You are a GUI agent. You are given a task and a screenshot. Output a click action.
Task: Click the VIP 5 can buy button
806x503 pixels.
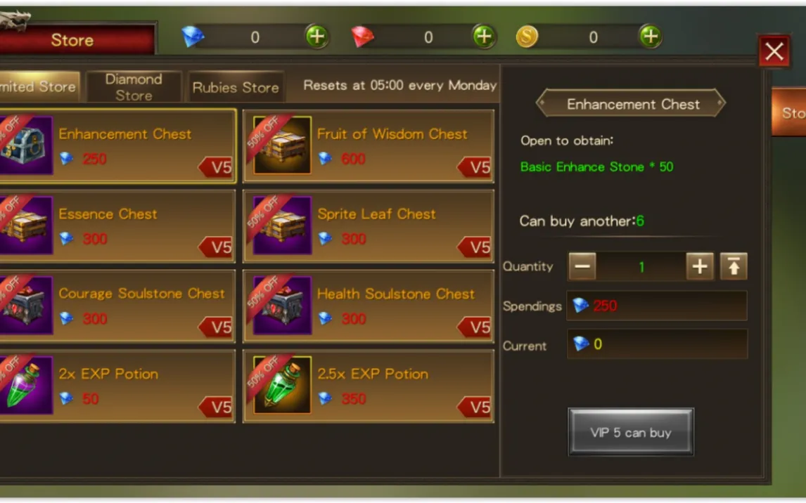click(x=631, y=432)
